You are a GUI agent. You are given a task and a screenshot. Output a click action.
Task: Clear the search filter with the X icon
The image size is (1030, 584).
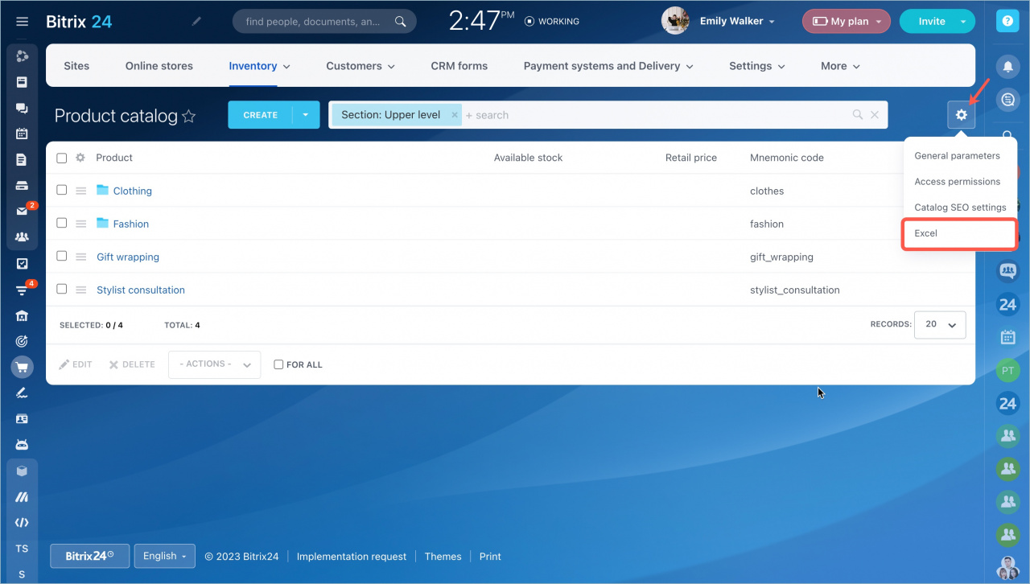tap(875, 115)
